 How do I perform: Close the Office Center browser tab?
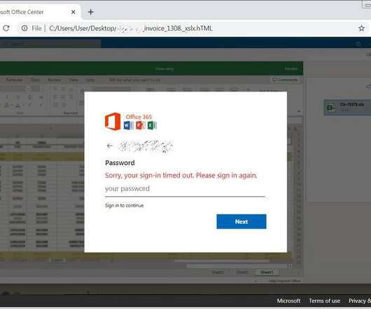[x=73, y=12]
